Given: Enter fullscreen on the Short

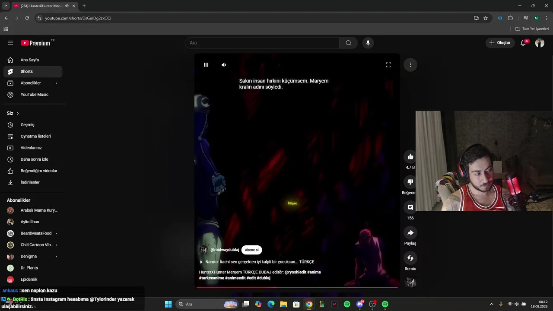Looking at the screenshot, I should pyautogui.click(x=388, y=65).
